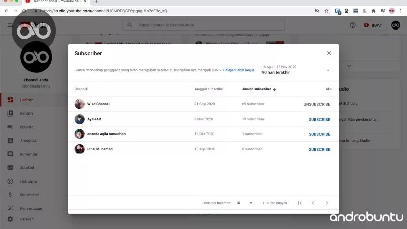This screenshot has width=407, height=229.
Task: Click the Monetisasi dollar icon
Action: point(10,195)
